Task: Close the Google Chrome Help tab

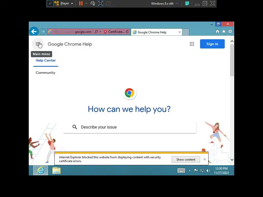Action: (180, 32)
